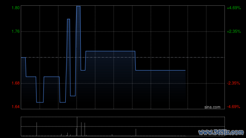Click the dotted midline in volume panel

(x=123, y=127)
